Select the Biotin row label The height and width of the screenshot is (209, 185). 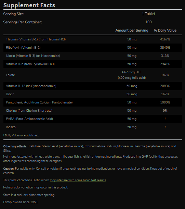[10, 94]
